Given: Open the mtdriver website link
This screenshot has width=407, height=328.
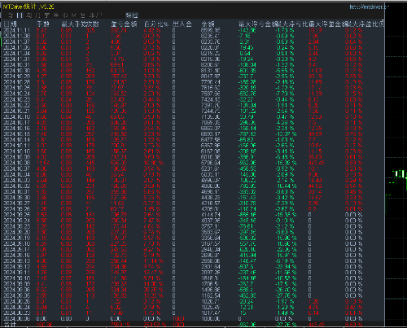Looking at the screenshot, I should pos(369,7).
